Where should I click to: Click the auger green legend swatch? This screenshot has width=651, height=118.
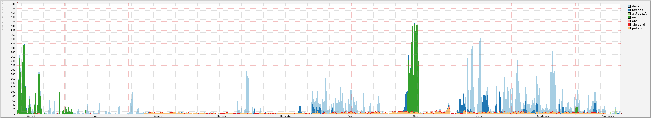coord(629,17)
